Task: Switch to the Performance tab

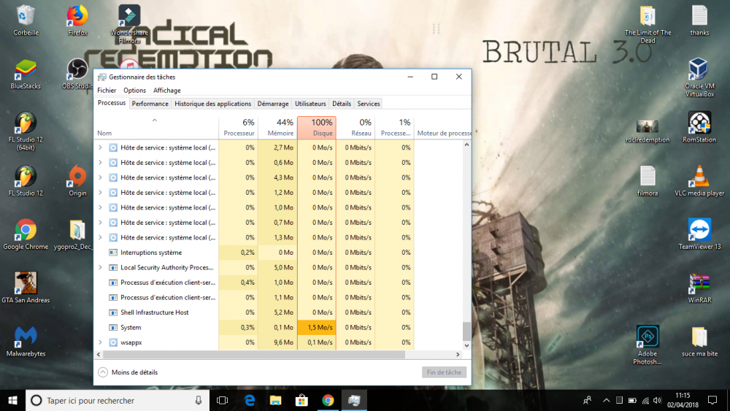Action: click(150, 104)
